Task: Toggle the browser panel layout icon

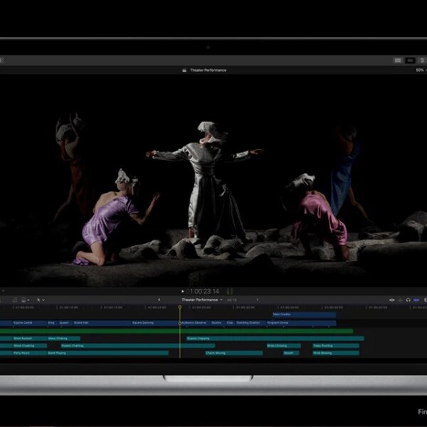Action: 398,60
